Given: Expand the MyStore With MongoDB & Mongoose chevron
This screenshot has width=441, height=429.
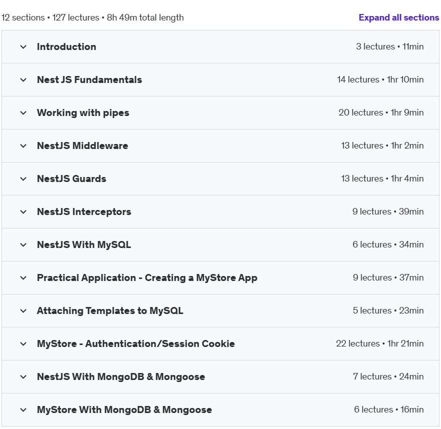Looking at the screenshot, I should click(x=24, y=409).
